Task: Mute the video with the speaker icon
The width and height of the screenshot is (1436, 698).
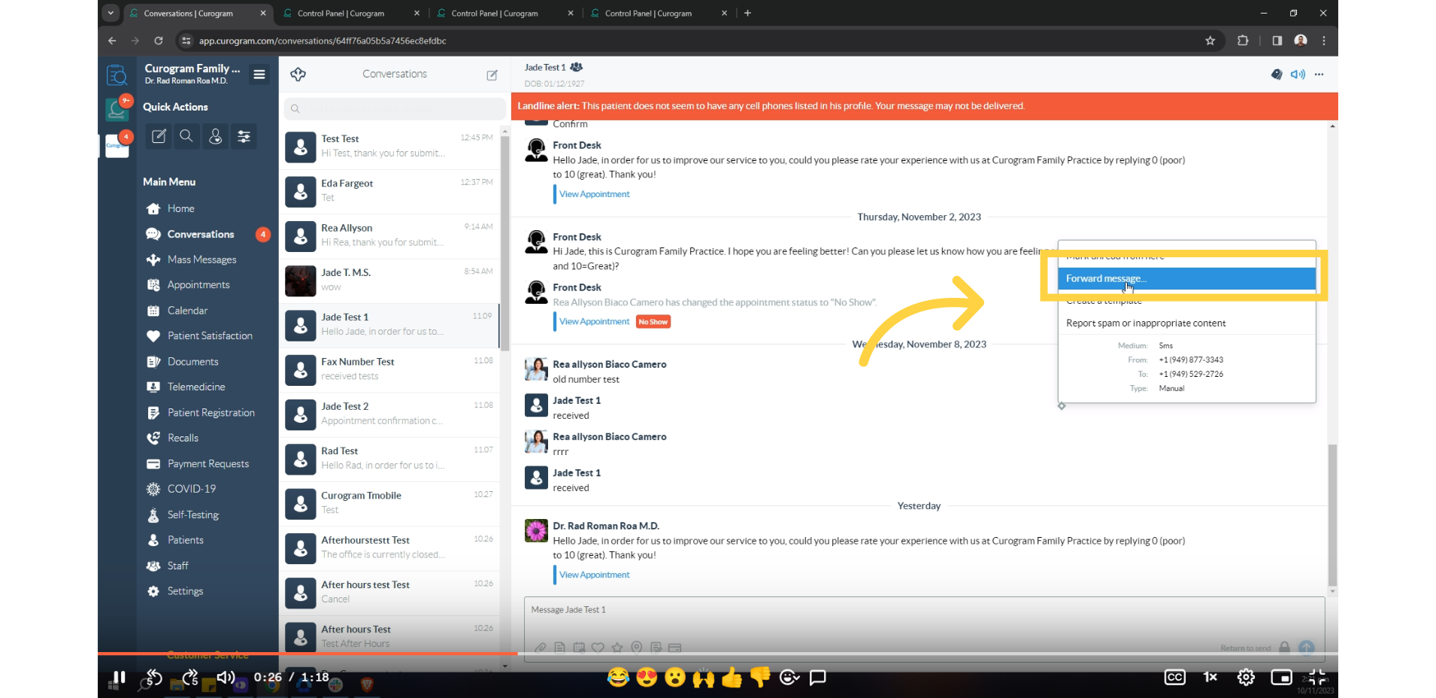Action: click(x=226, y=678)
